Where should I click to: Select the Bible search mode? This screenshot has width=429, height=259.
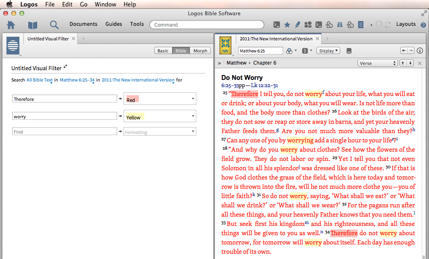point(181,51)
